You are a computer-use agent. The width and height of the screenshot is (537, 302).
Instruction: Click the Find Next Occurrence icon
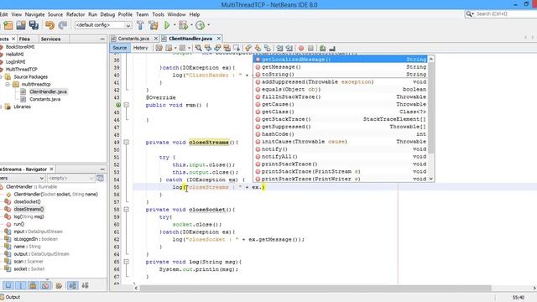pos(217,48)
